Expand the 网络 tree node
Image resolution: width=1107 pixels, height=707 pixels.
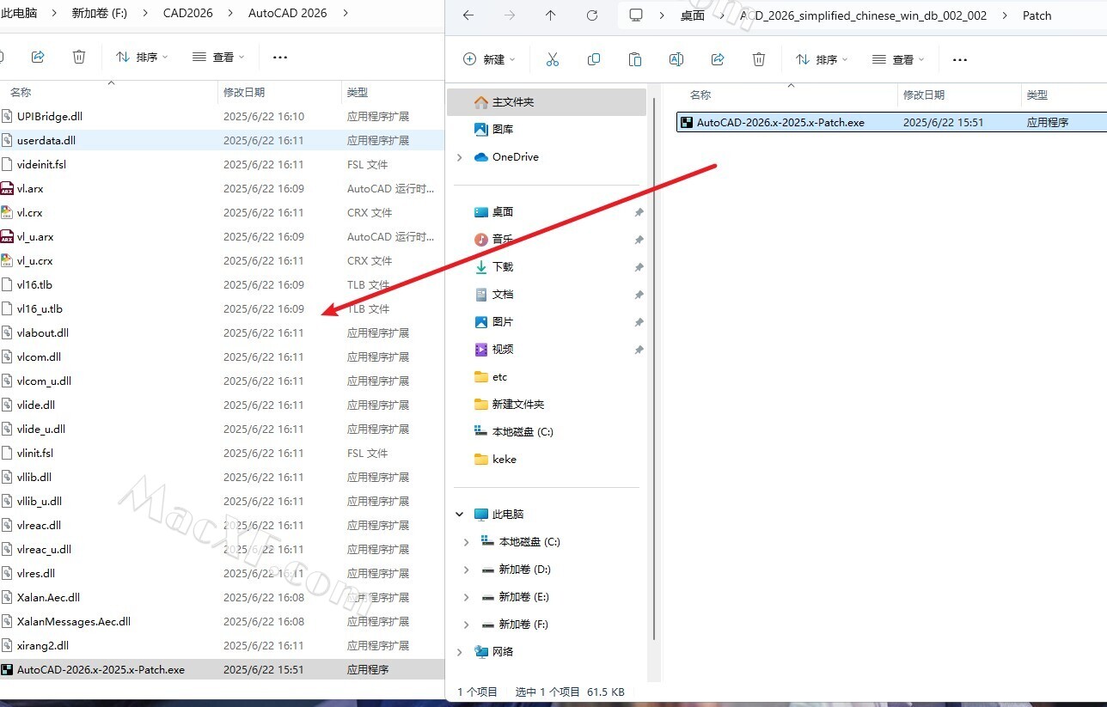tap(460, 652)
